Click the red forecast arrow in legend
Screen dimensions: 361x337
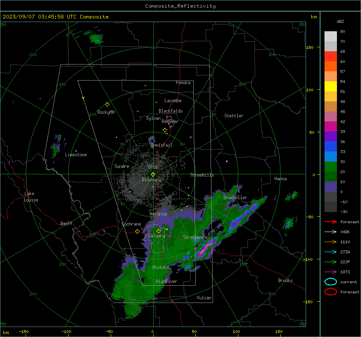pyautogui.click(x=331, y=222)
